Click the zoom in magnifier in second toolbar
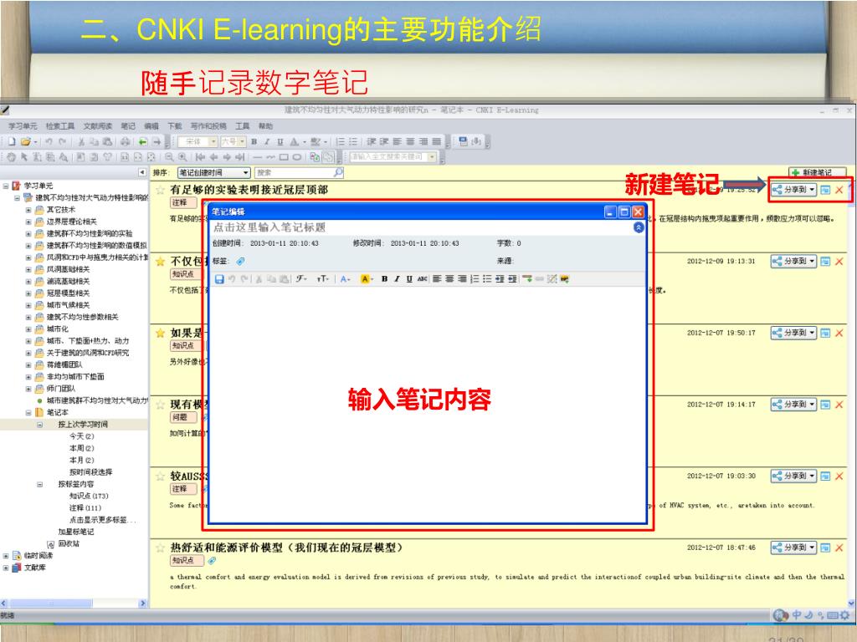 (182, 157)
